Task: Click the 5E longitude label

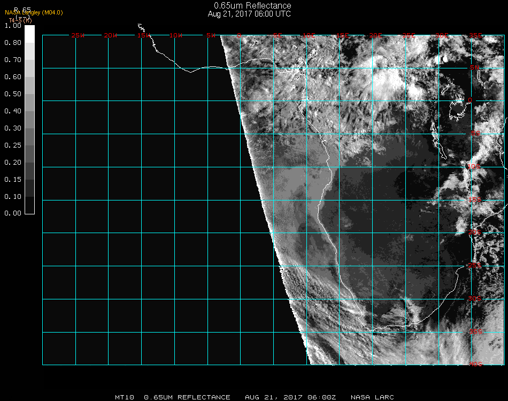Action: point(278,35)
